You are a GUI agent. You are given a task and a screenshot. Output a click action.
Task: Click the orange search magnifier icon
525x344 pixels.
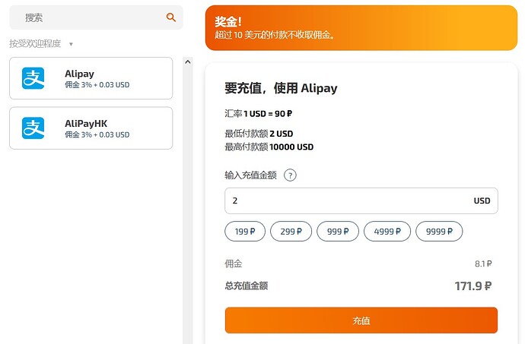click(170, 17)
